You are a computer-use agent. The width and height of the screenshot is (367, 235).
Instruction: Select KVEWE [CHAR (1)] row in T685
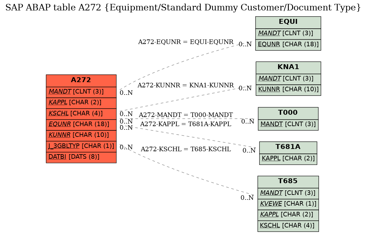pos(288,204)
